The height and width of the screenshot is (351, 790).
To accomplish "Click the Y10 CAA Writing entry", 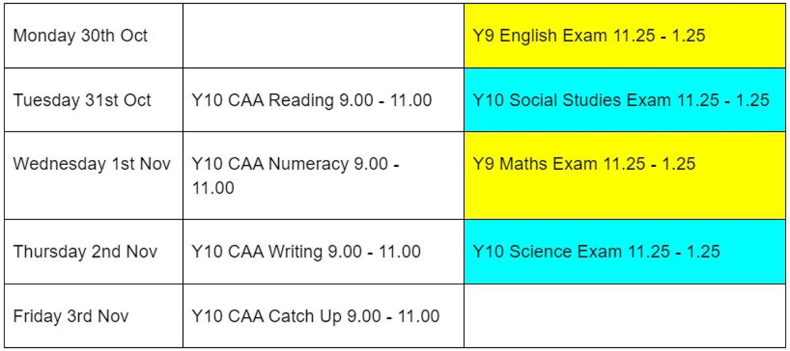I will pos(306,252).
